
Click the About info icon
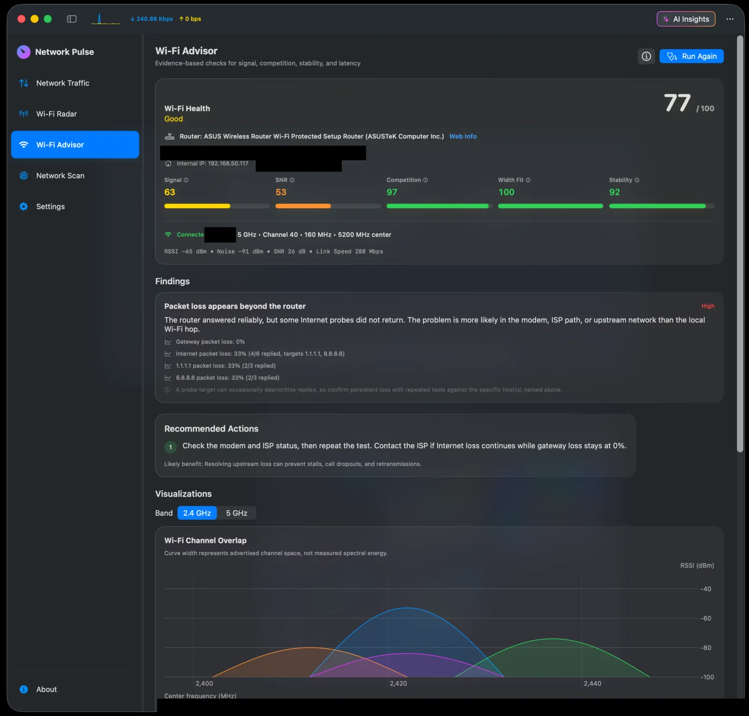coord(24,689)
